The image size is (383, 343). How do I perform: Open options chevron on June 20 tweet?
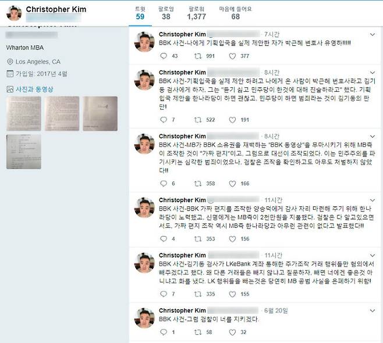(x=373, y=310)
